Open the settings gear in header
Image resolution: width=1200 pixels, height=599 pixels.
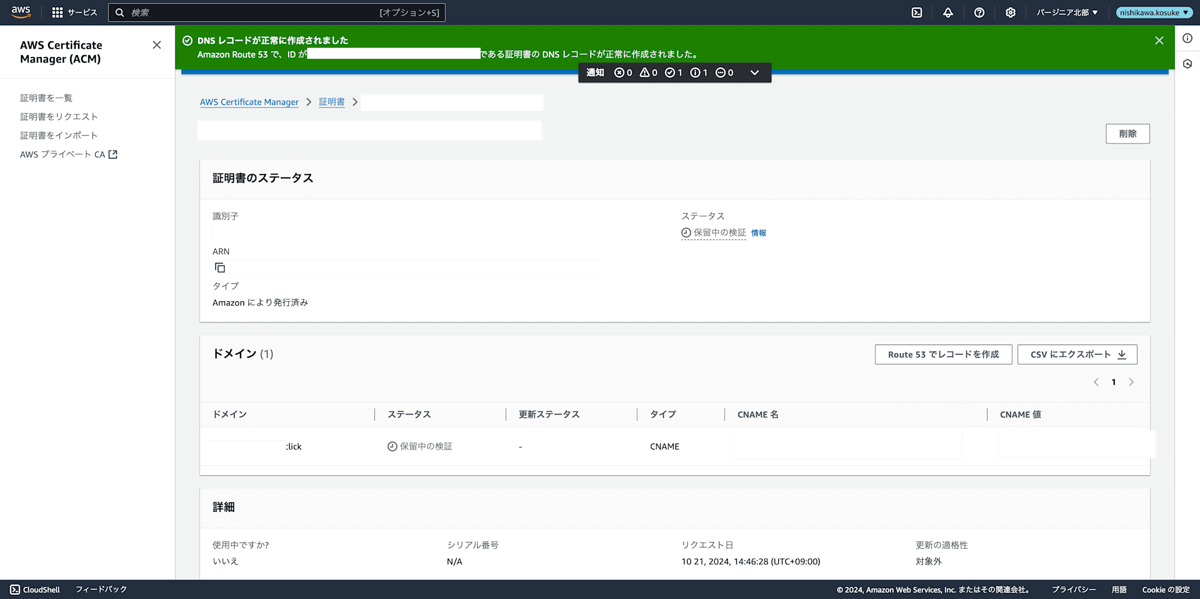pyautogui.click(x=1010, y=13)
